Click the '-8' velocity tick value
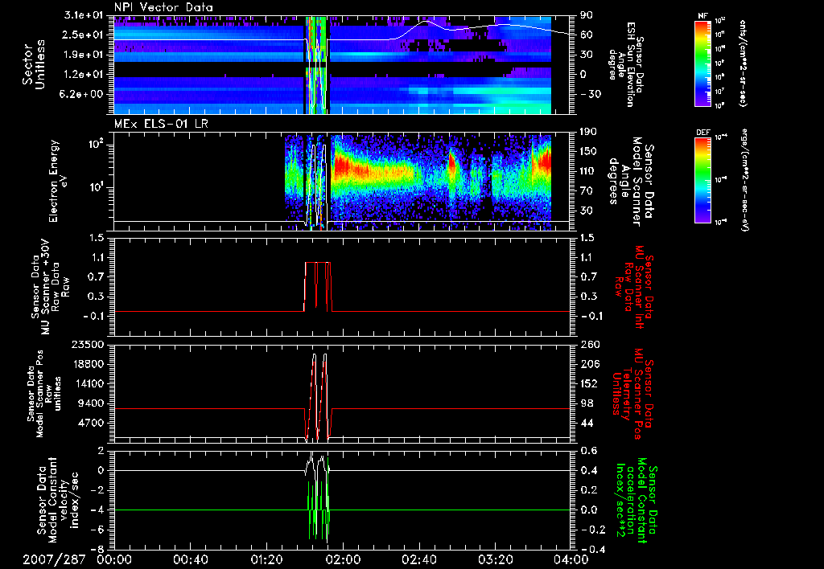Image resolution: width=824 pixels, height=569 pixels. pyautogui.click(x=97, y=550)
